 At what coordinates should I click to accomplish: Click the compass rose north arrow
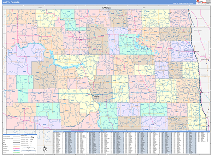(45, 149)
